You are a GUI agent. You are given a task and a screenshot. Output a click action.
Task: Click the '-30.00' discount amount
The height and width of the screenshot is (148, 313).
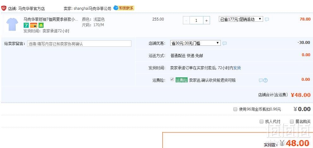pos(304,43)
